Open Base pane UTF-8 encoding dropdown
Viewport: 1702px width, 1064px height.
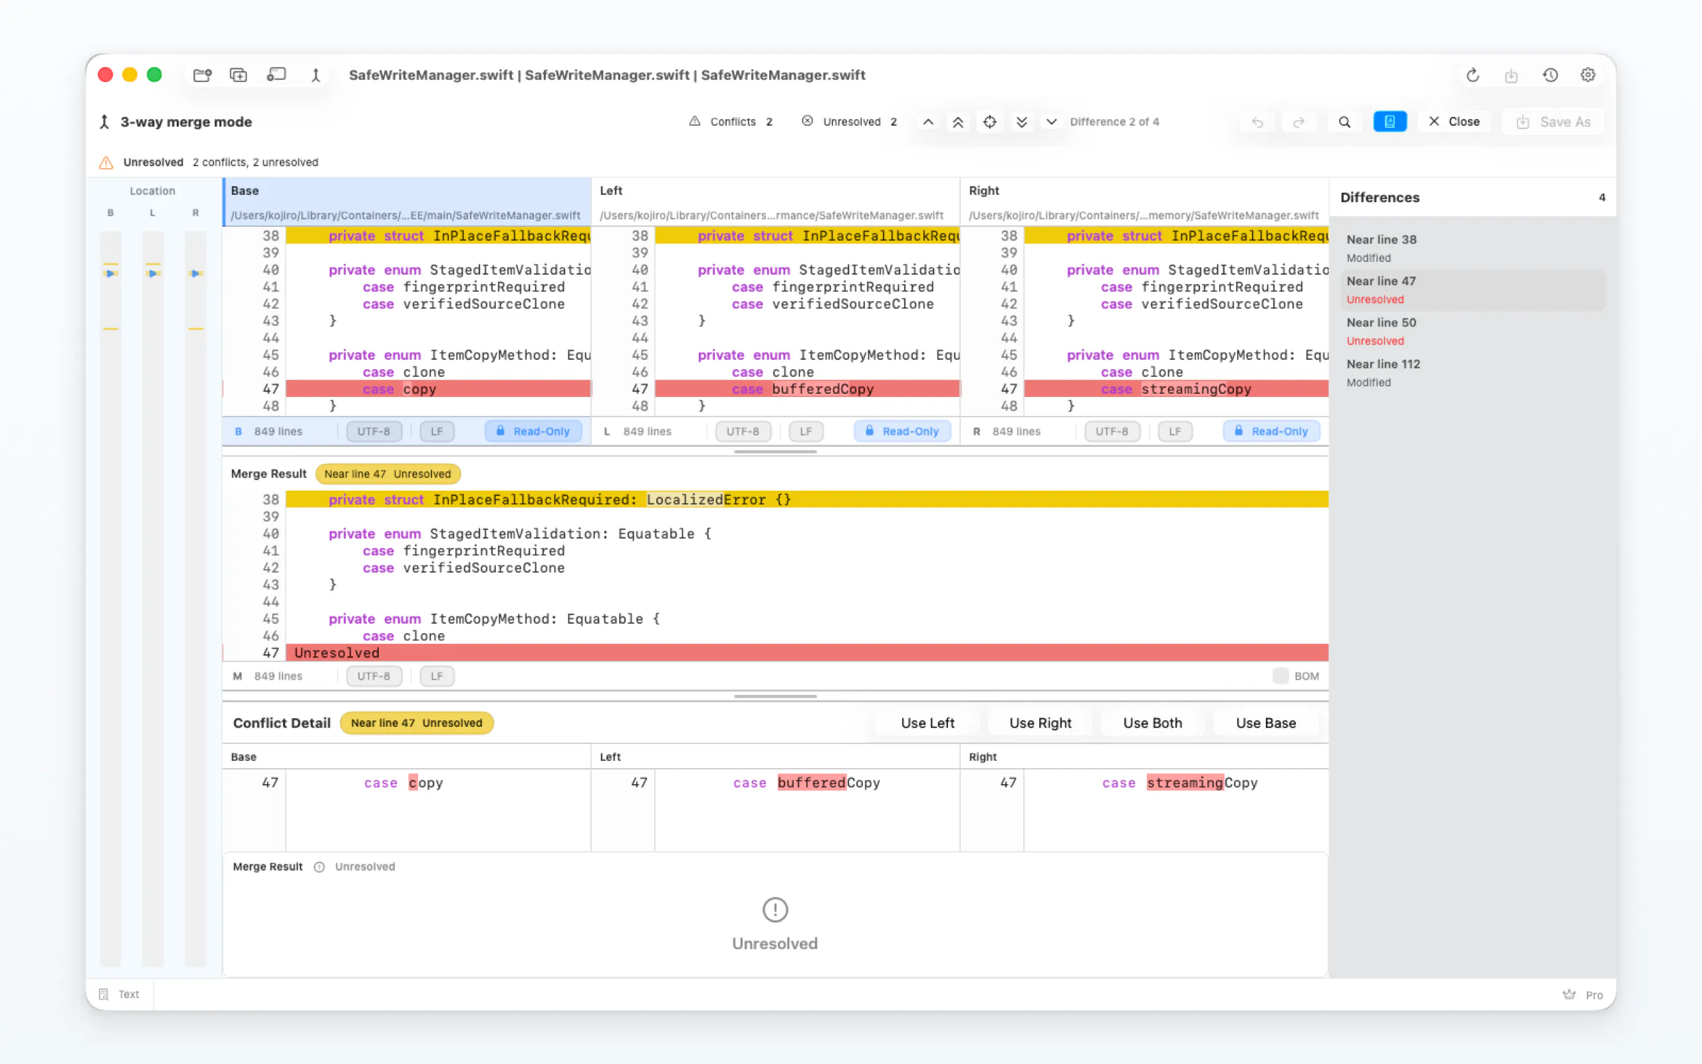374,432
